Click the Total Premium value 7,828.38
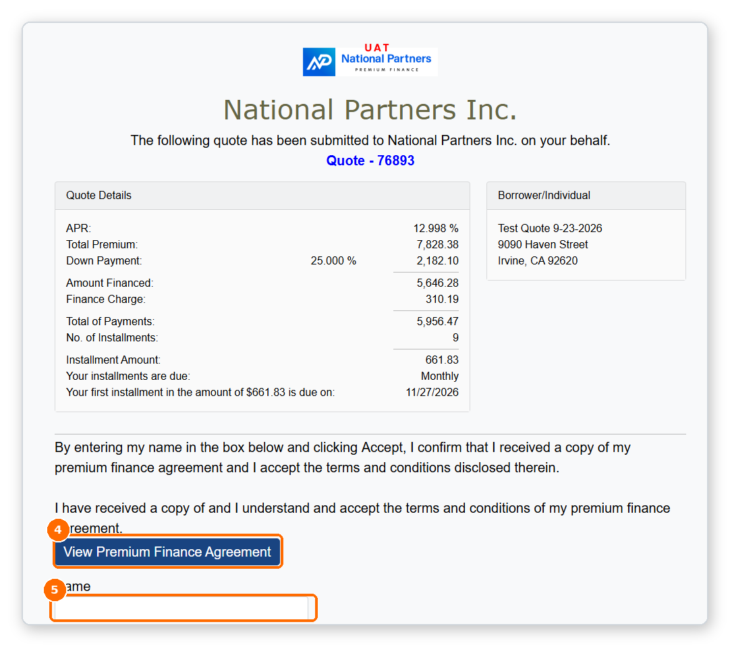 coord(438,245)
